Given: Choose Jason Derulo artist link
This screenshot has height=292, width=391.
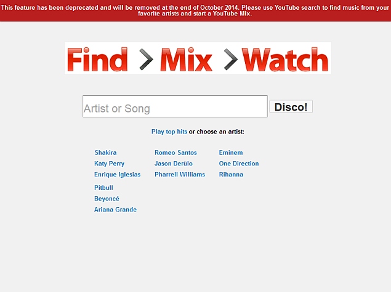Looking at the screenshot, I should point(173,164).
